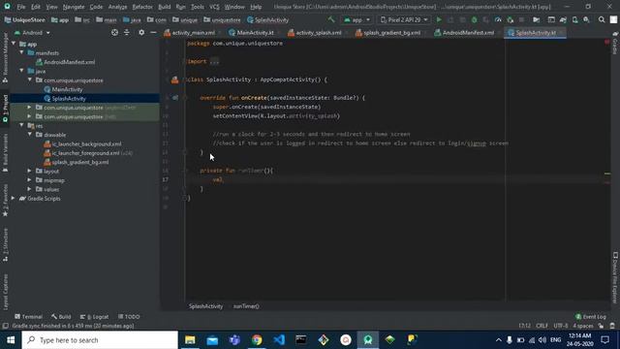The image size is (620, 349).
Task: Open the Refactor menu
Action: [142, 7]
